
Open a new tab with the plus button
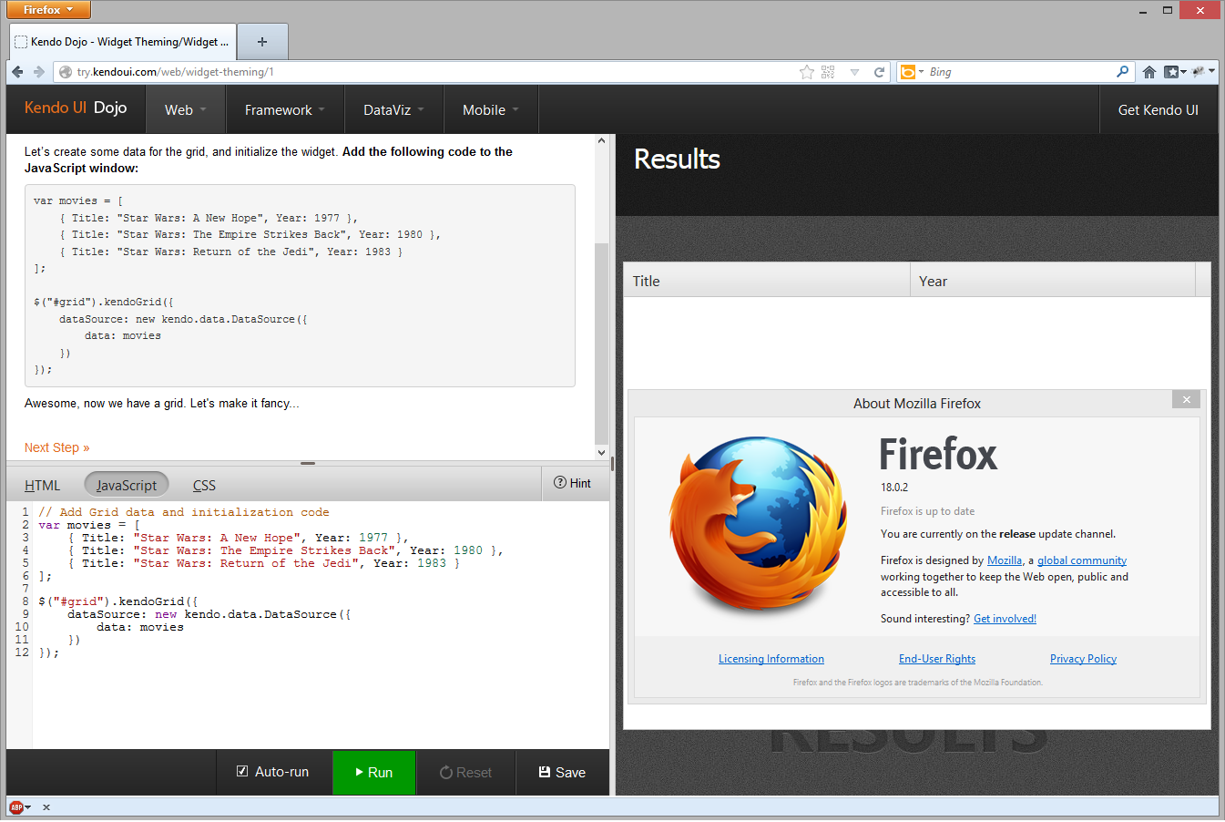(x=262, y=42)
